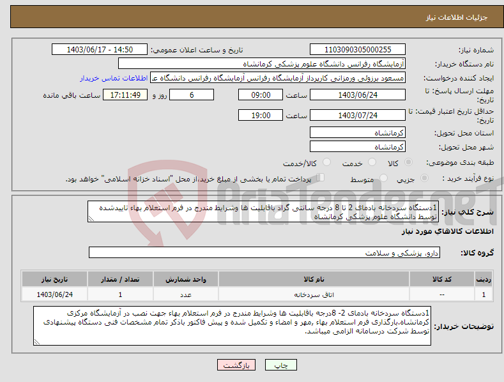
Task: Click the بازگشت (back) button
Action: click(236, 365)
